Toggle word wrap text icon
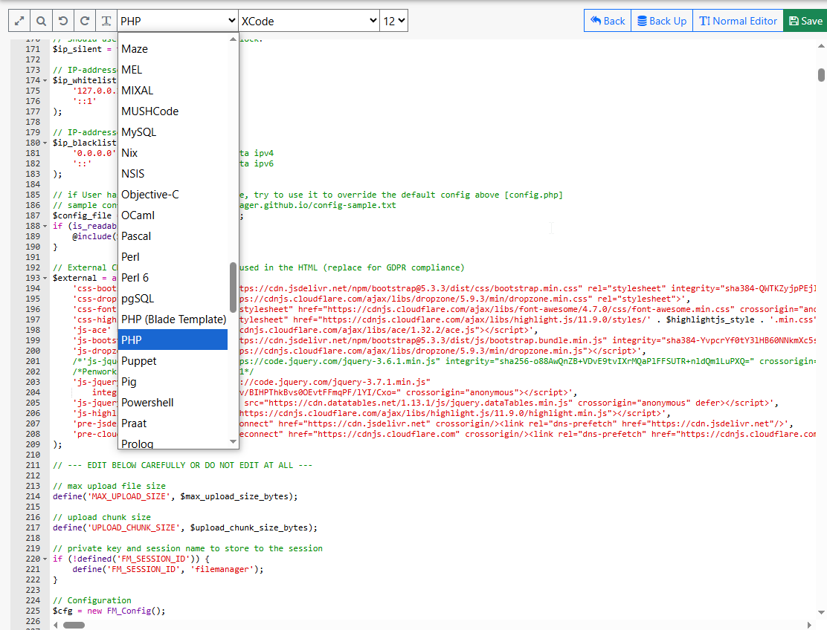The height and width of the screenshot is (630, 827). [x=106, y=21]
